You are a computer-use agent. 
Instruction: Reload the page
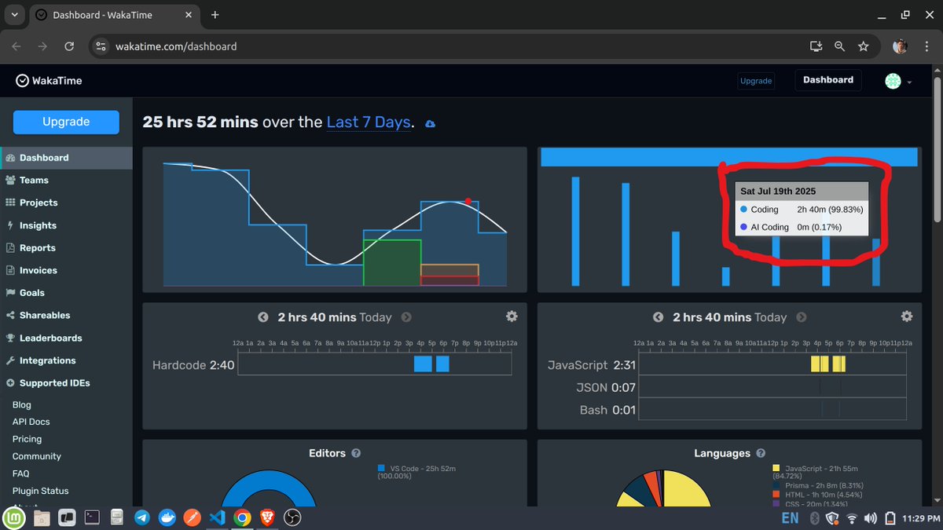[x=69, y=46]
